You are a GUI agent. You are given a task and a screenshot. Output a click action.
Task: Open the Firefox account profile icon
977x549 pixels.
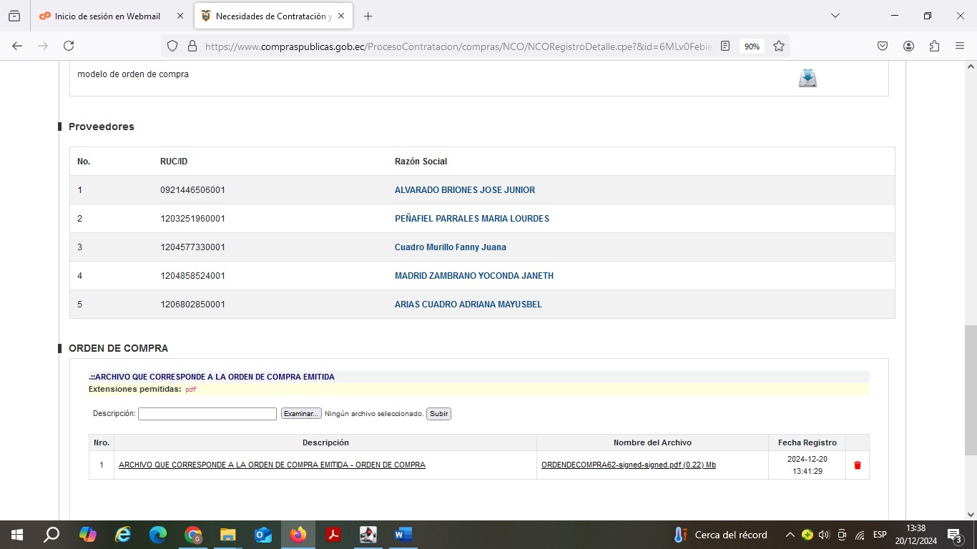[x=908, y=46]
